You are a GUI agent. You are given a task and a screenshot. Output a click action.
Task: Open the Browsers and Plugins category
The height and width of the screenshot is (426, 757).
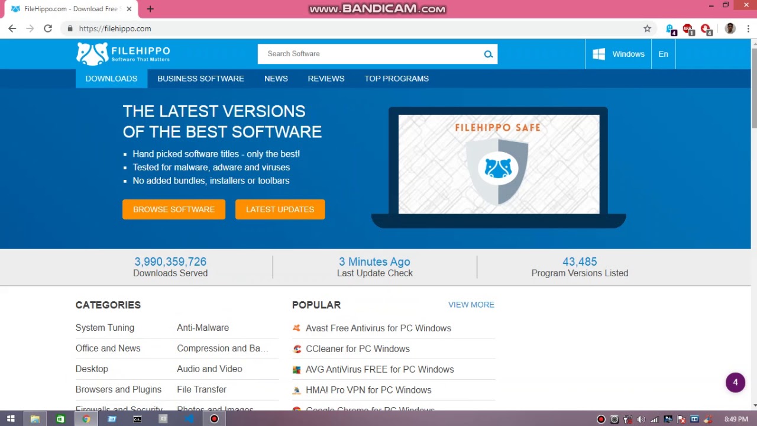pyautogui.click(x=118, y=389)
